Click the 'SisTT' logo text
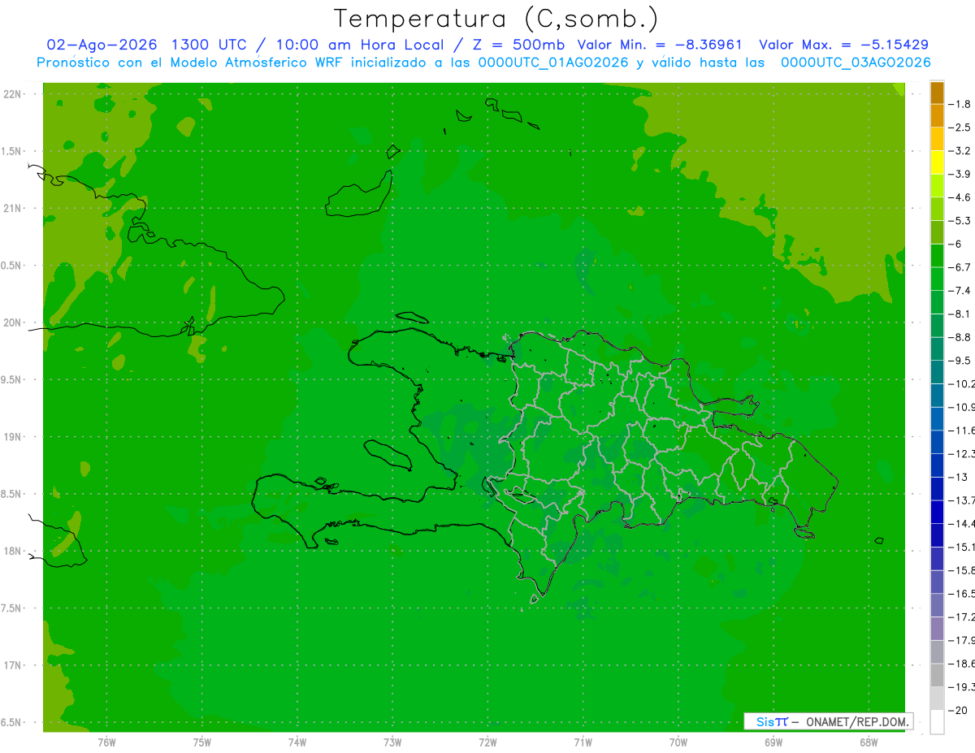 [771, 721]
